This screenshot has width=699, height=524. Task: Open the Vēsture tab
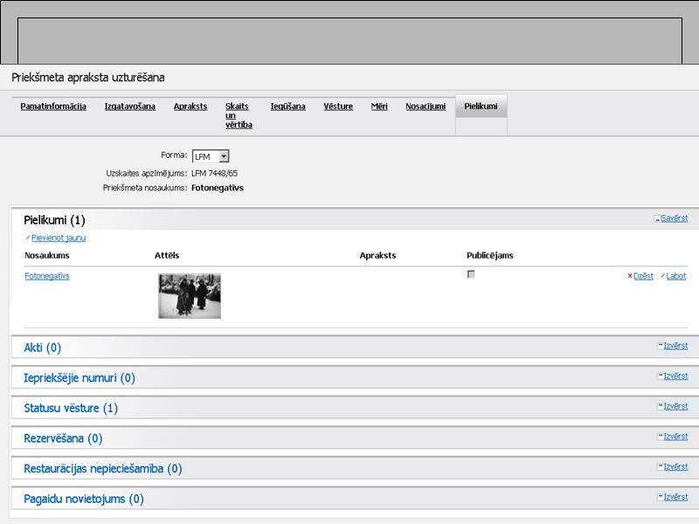coord(338,106)
